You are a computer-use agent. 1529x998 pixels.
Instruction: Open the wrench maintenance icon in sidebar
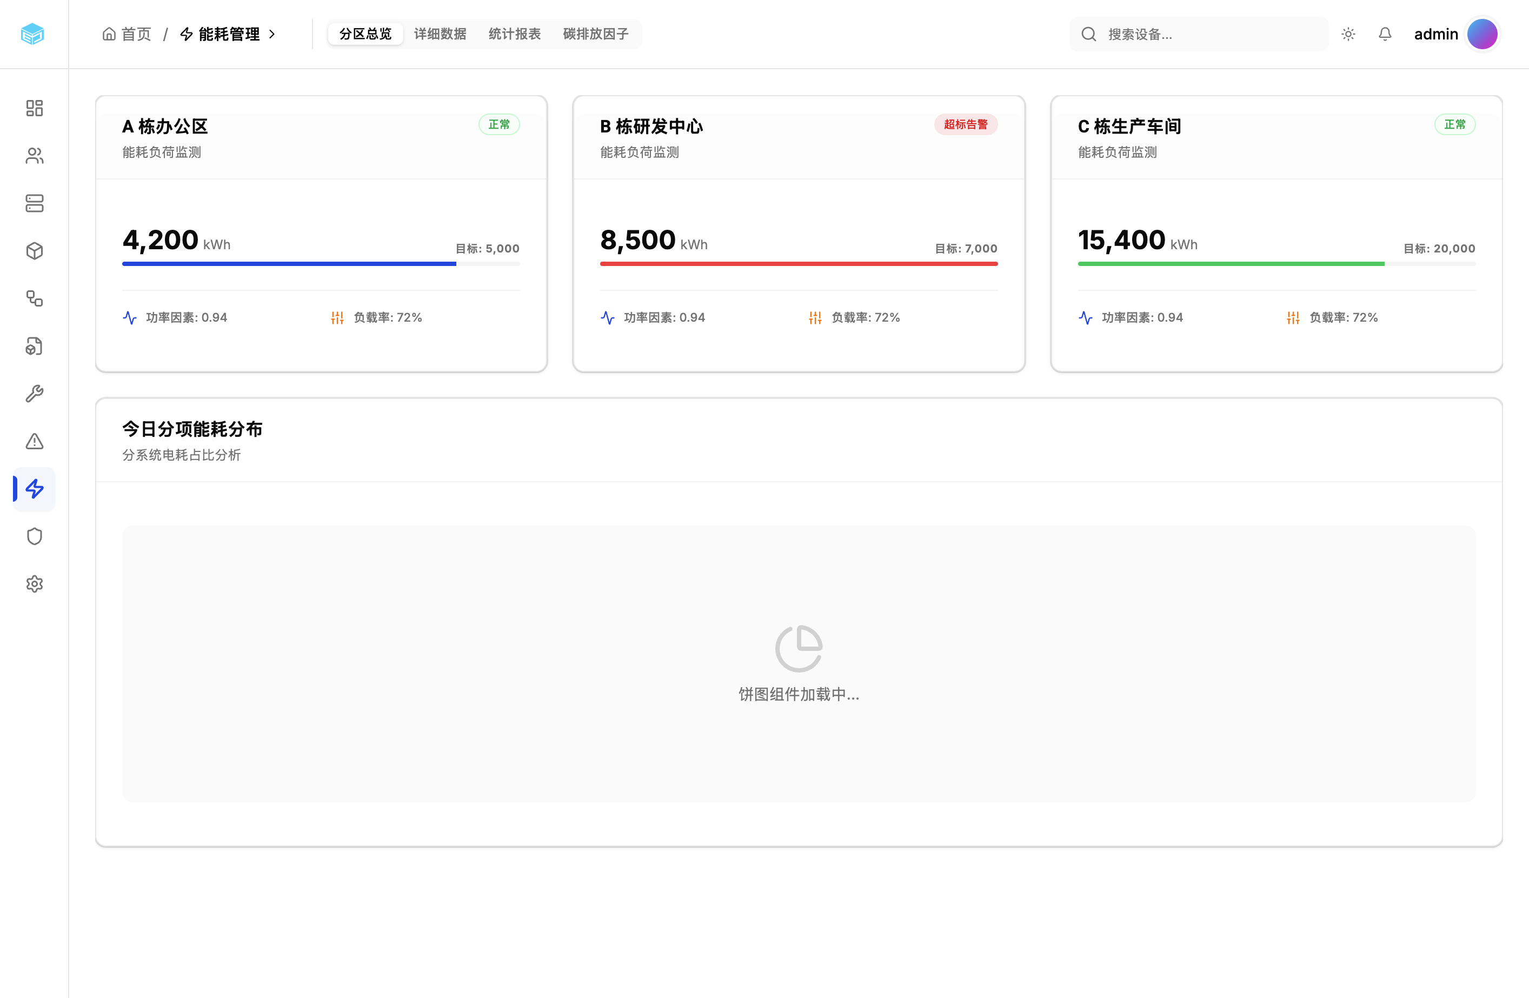tap(35, 394)
